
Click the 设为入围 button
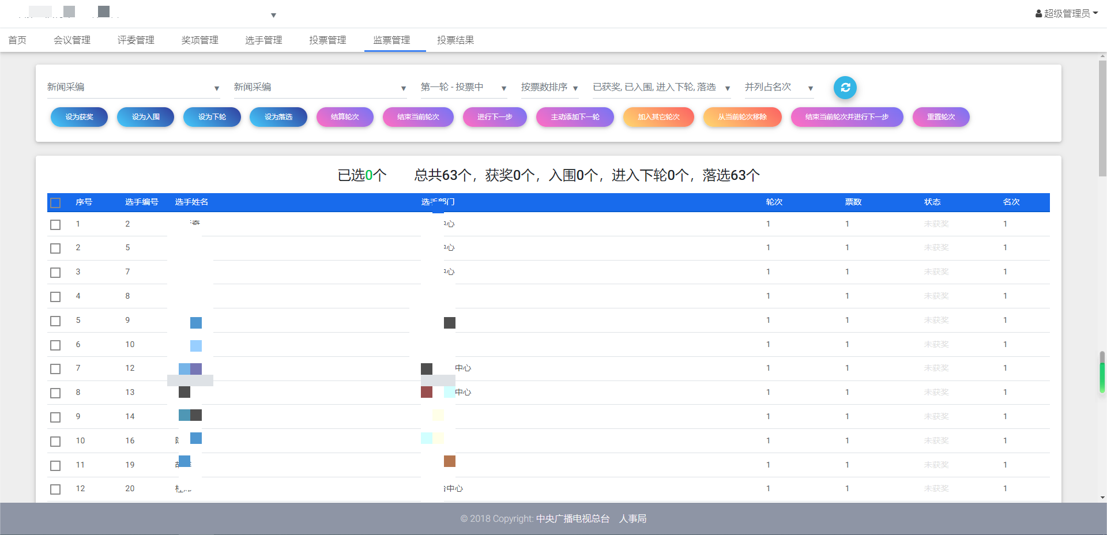[x=146, y=117]
